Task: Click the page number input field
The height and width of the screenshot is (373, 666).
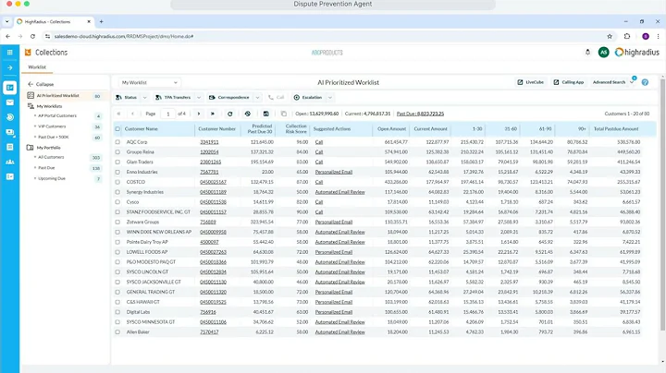Action: (x=168, y=114)
